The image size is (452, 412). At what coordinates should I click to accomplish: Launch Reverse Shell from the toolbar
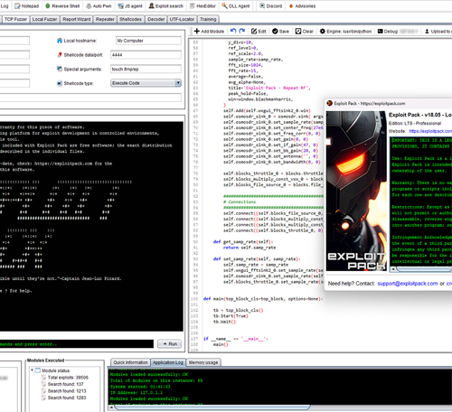tap(62, 6)
